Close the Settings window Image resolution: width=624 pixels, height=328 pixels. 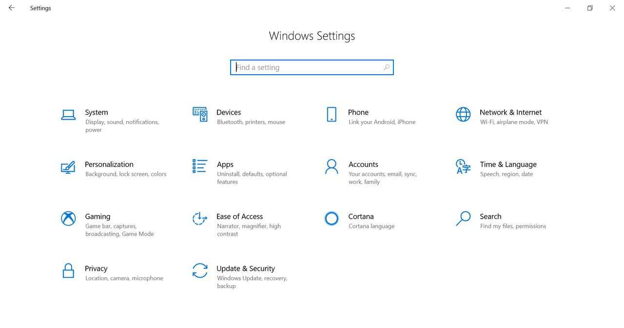[612, 8]
